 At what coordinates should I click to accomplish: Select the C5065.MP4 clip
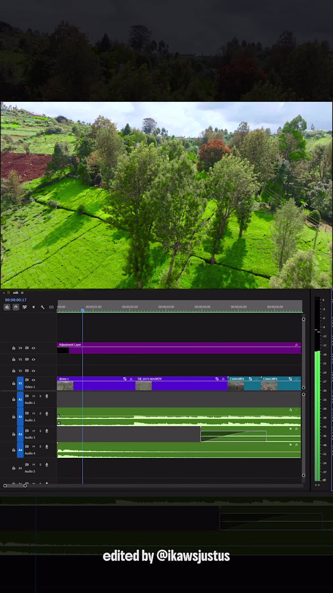click(281, 383)
